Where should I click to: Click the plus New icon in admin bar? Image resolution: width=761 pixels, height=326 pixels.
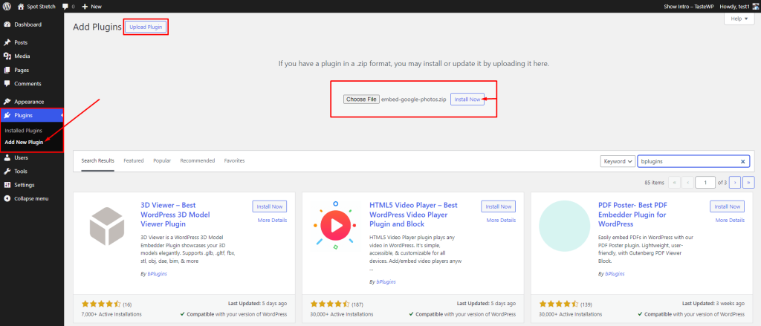(85, 7)
